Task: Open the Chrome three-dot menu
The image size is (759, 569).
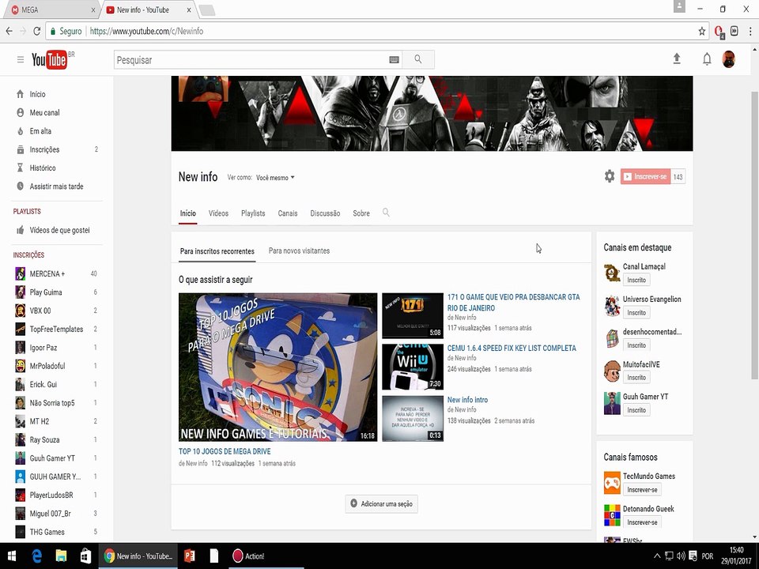Action: click(750, 31)
